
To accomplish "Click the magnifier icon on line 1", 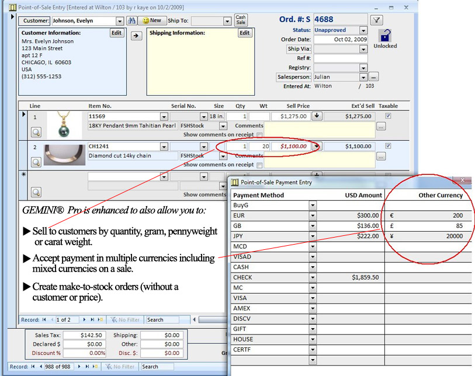I will (36, 132).
